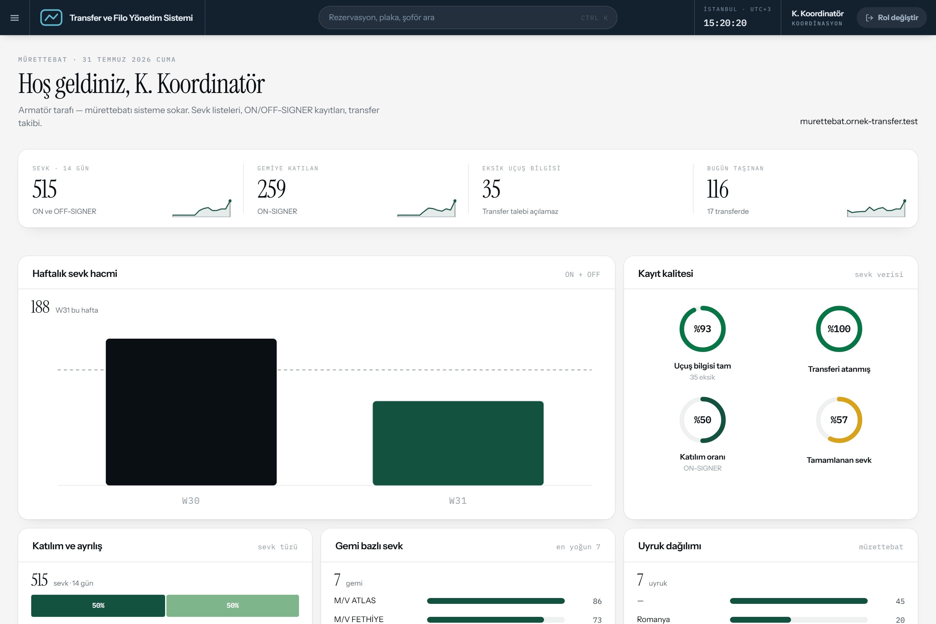This screenshot has height=624, width=936.
Task: Click the chart logo icon in header
Action: click(x=51, y=18)
